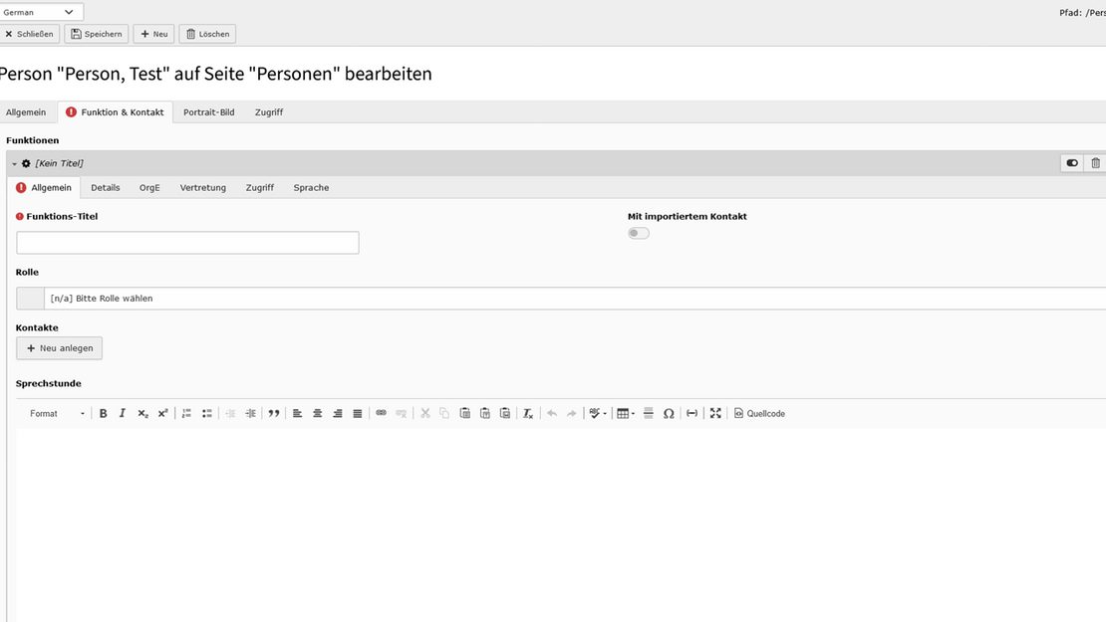Open the German language dropdown
The width and height of the screenshot is (1106, 622).
(x=40, y=12)
